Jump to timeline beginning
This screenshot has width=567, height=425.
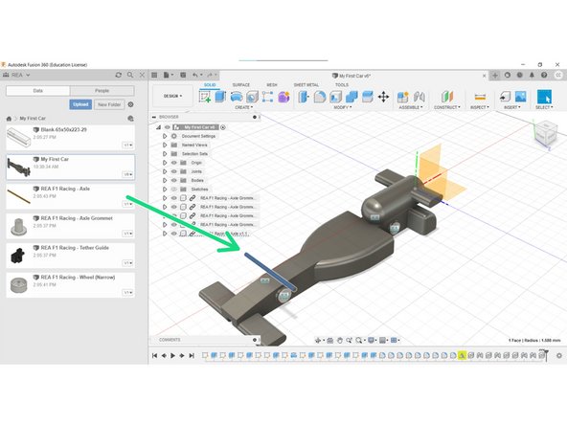click(x=155, y=356)
